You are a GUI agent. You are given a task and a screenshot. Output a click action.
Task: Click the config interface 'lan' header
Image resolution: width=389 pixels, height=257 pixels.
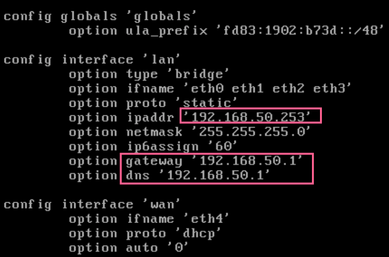click(x=92, y=60)
